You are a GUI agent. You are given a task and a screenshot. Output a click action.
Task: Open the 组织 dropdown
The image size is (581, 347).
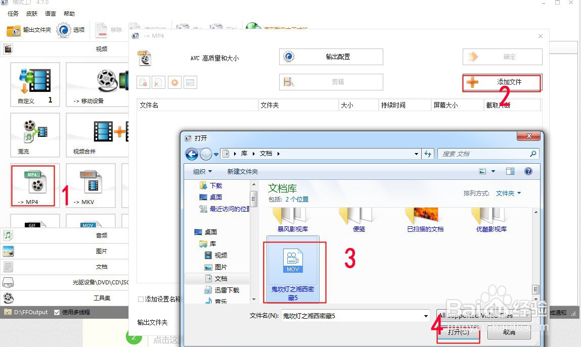coord(202,171)
